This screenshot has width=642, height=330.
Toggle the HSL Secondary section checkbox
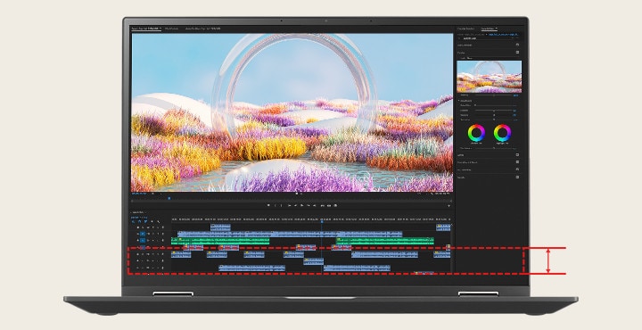pyautogui.click(x=517, y=169)
